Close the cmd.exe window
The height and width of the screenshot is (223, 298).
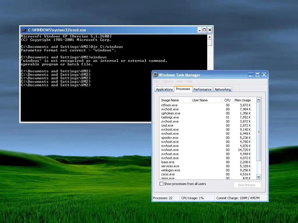click(x=210, y=30)
